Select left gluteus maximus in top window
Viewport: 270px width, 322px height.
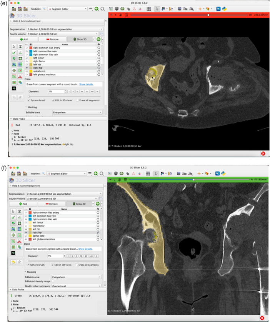pyautogui.click(x=44, y=75)
